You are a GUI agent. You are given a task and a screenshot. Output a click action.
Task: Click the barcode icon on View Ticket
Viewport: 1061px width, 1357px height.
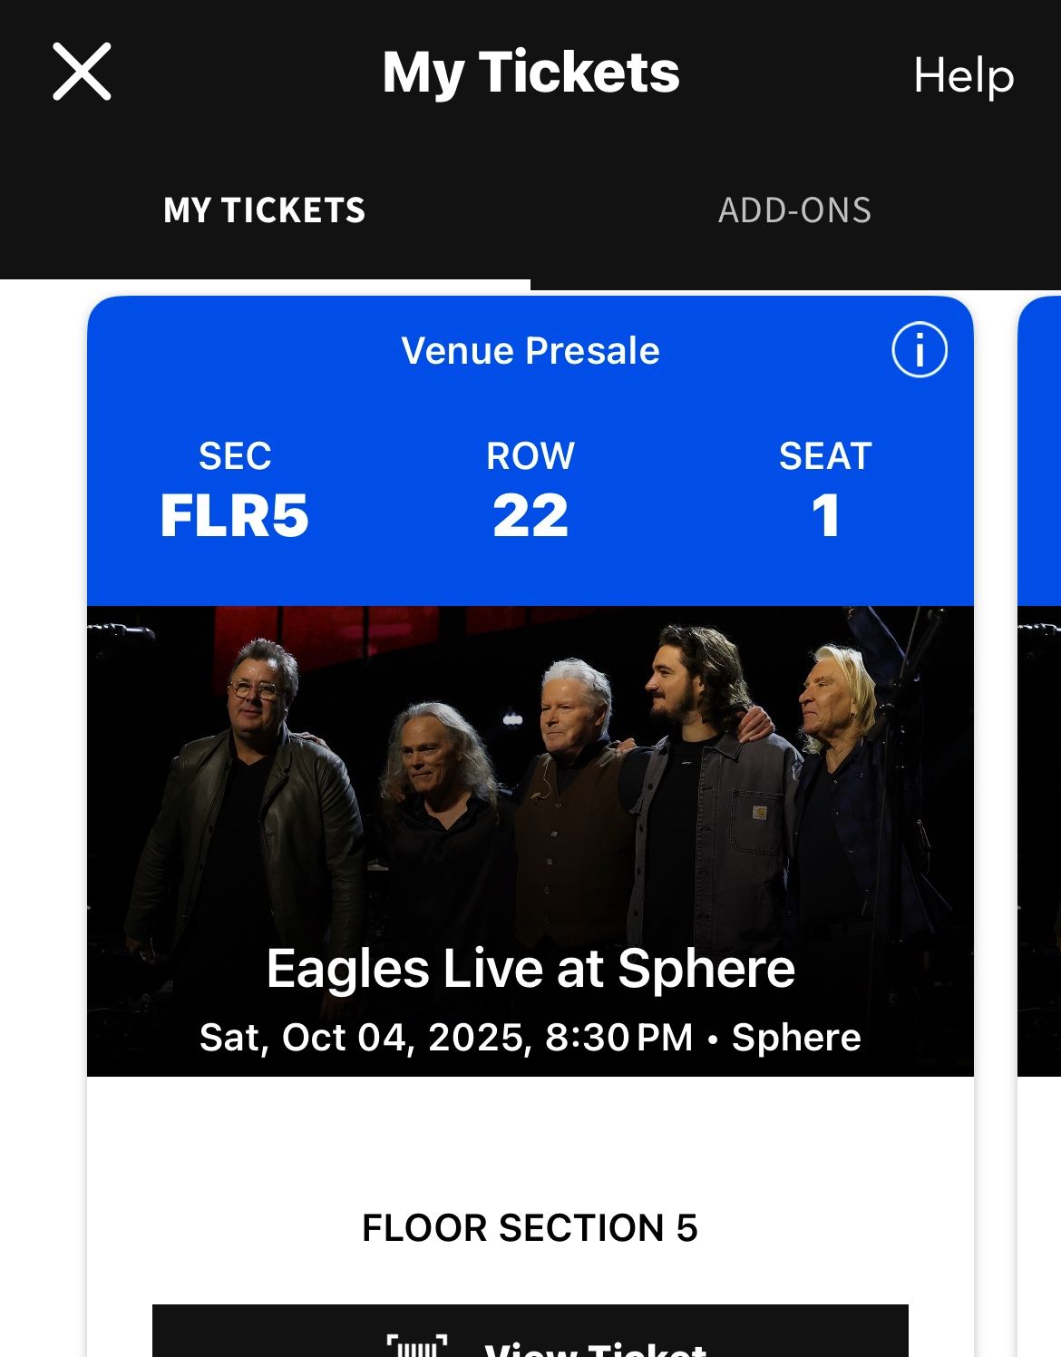click(417, 1346)
